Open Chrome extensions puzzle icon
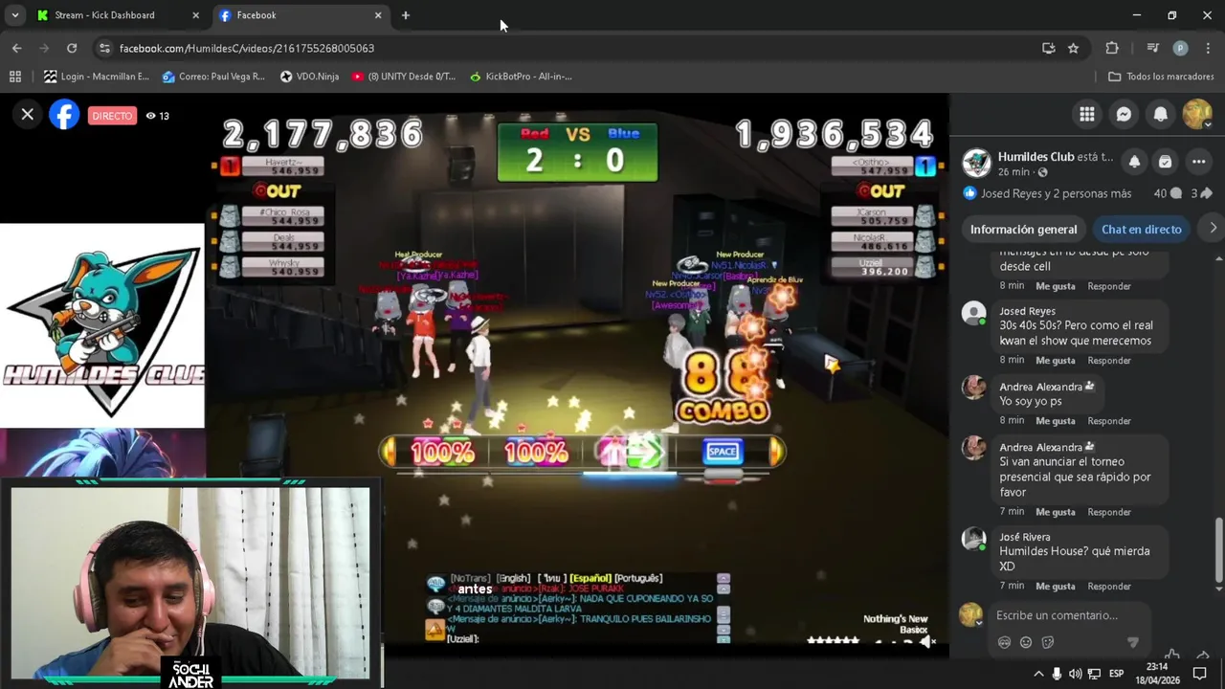The width and height of the screenshot is (1225, 689). point(1112,48)
